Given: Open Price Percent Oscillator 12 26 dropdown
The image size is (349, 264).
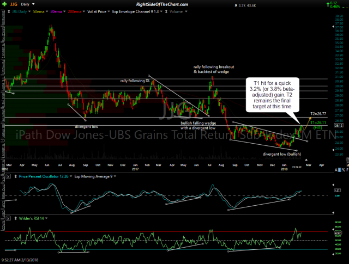Looking at the screenshot, I should point(71,176).
